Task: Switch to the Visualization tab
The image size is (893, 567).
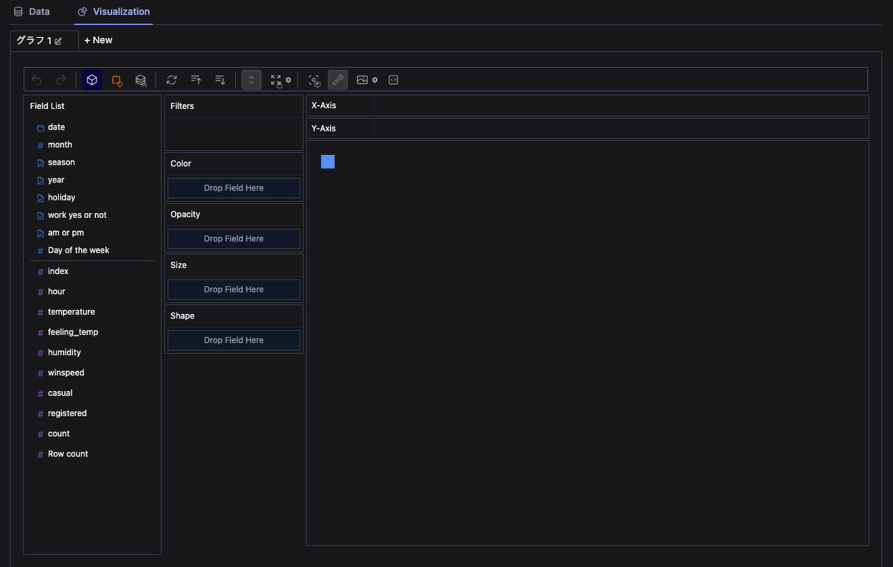Action: click(114, 11)
